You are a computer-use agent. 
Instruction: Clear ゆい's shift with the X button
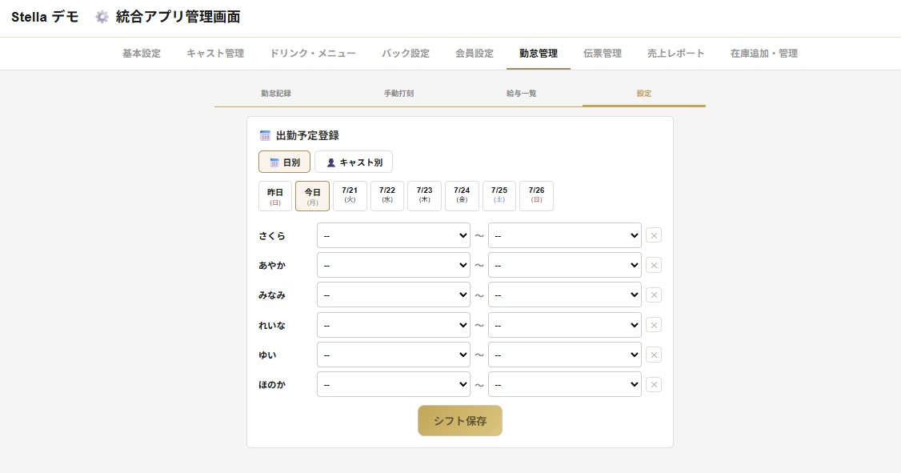653,355
